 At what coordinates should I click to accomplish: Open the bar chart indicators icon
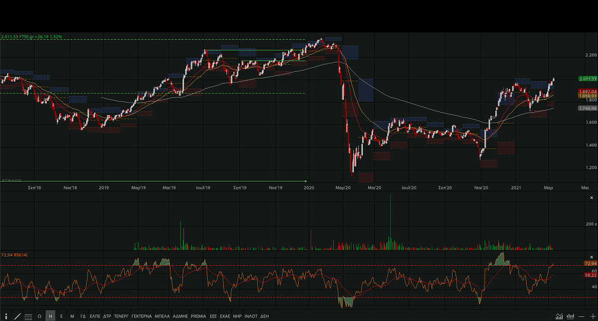571,316
